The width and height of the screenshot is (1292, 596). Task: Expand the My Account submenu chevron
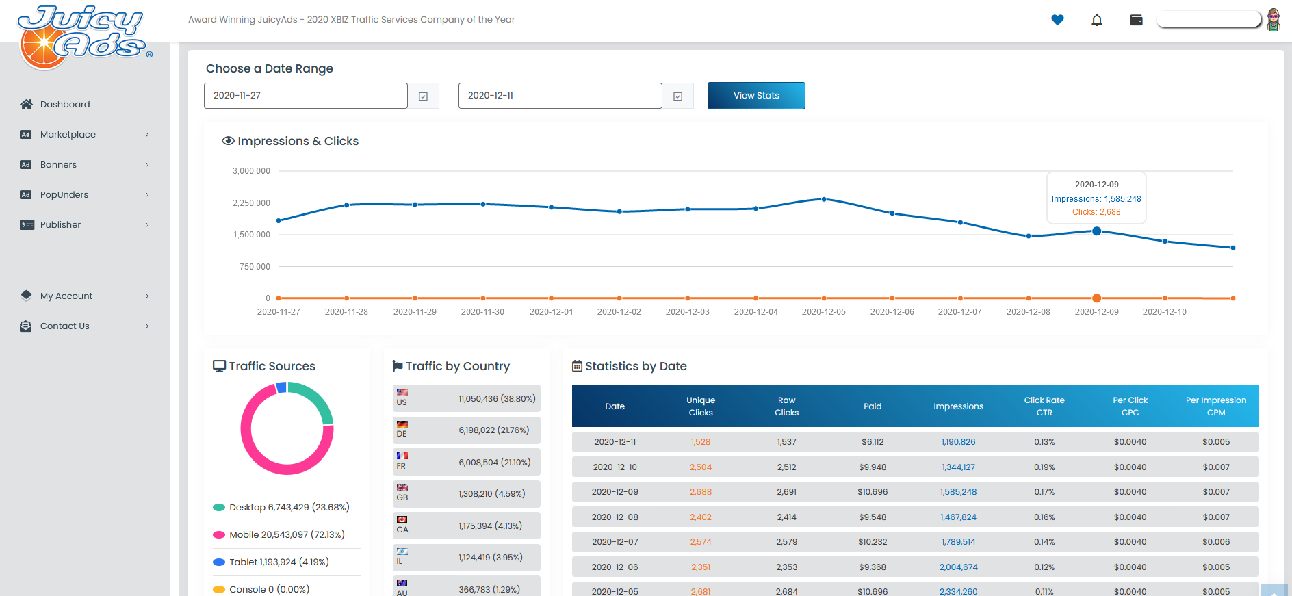pyautogui.click(x=147, y=296)
